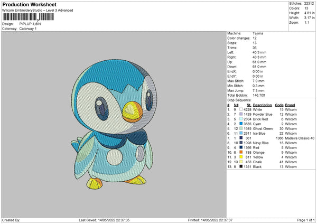Pick the Ice Blue color swatch
317x224 pixels.
241,133
